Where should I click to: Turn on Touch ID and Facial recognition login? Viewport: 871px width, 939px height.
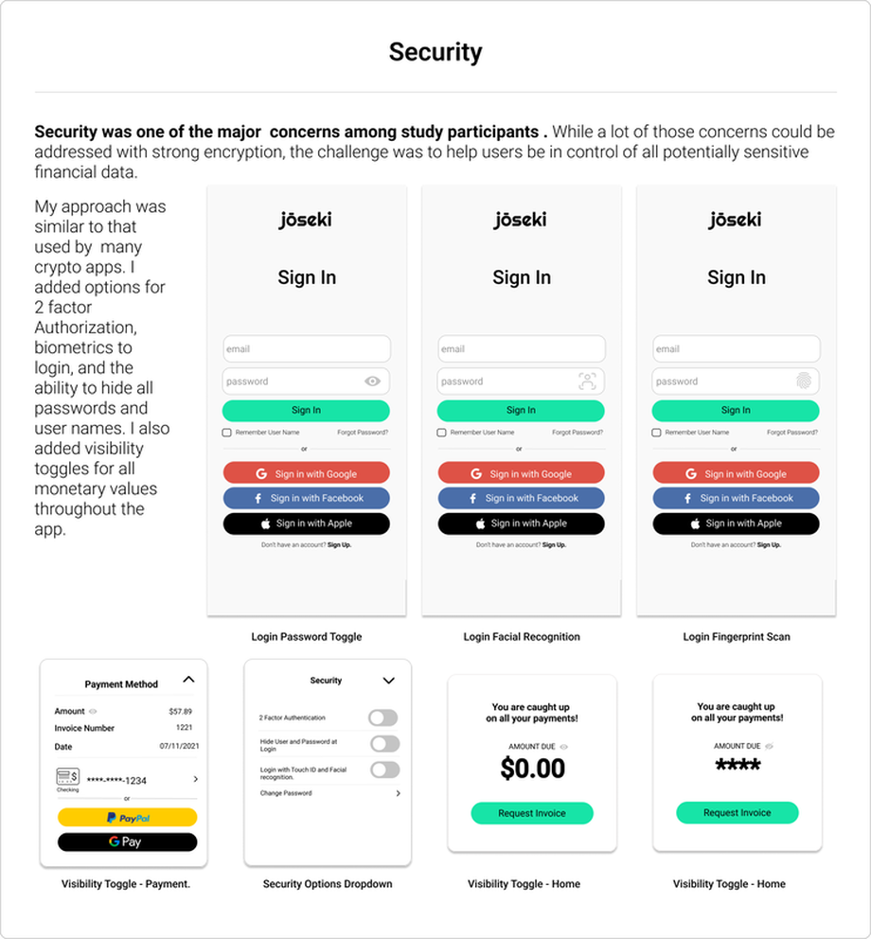click(383, 770)
